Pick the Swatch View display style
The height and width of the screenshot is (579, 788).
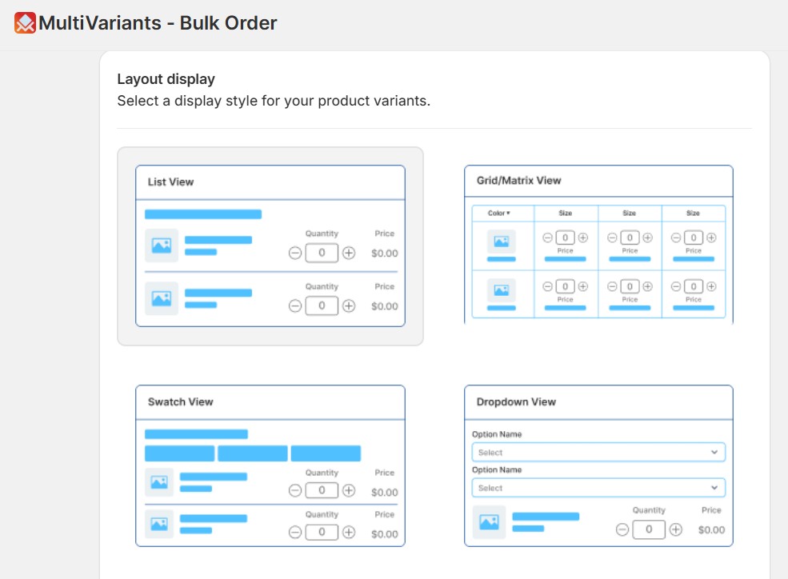[270, 465]
